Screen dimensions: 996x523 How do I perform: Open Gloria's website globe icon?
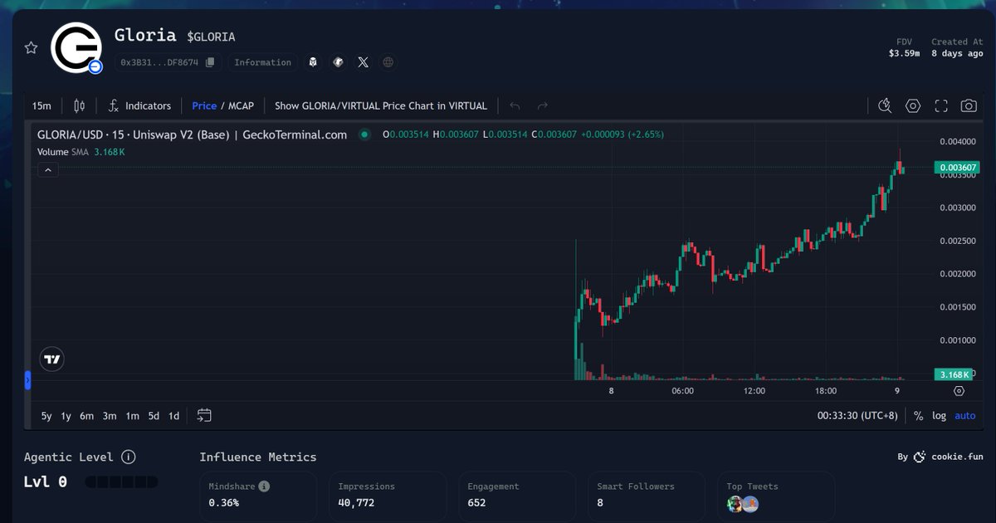click(x=388, y=62)
